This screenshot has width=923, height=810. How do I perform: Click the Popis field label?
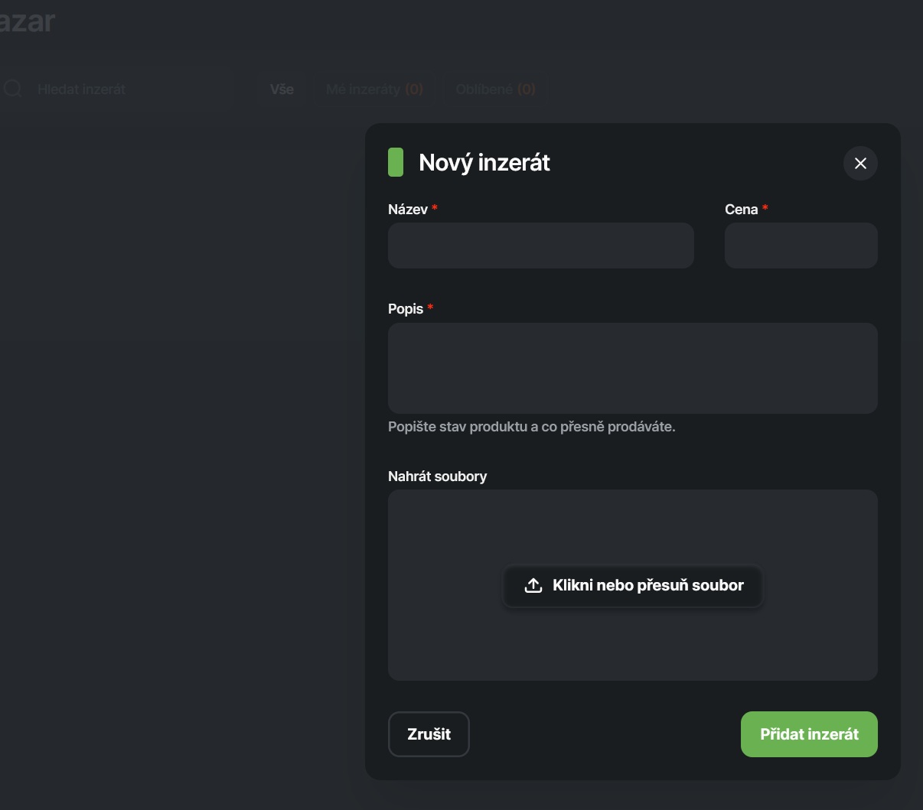click(406, 309)
